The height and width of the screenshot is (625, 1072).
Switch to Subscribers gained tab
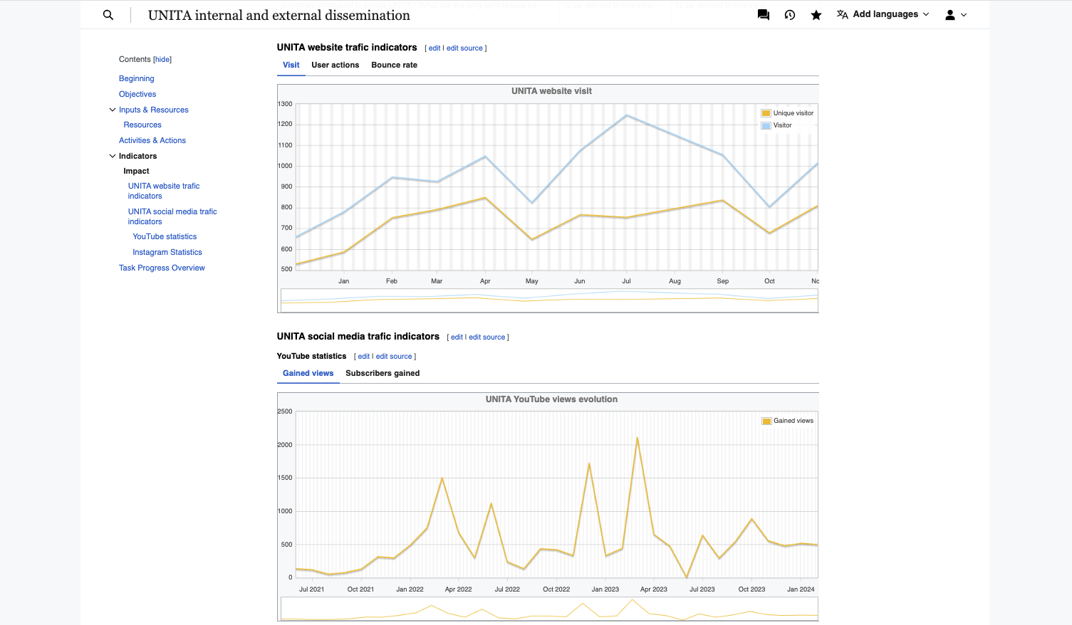383,373
